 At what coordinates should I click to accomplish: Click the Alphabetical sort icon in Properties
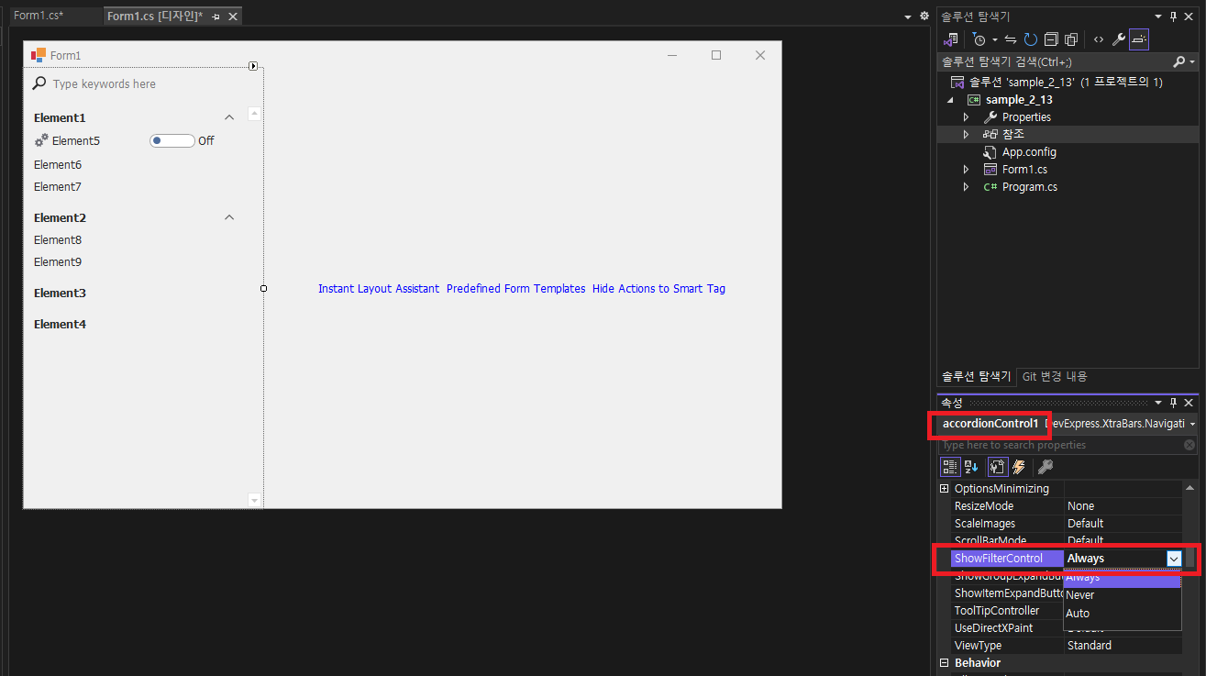click(x=971, y=467)
